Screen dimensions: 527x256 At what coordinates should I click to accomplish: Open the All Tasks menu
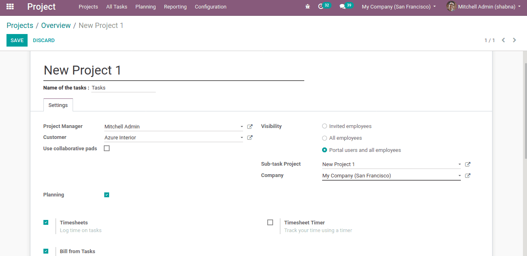coord(117,6)
